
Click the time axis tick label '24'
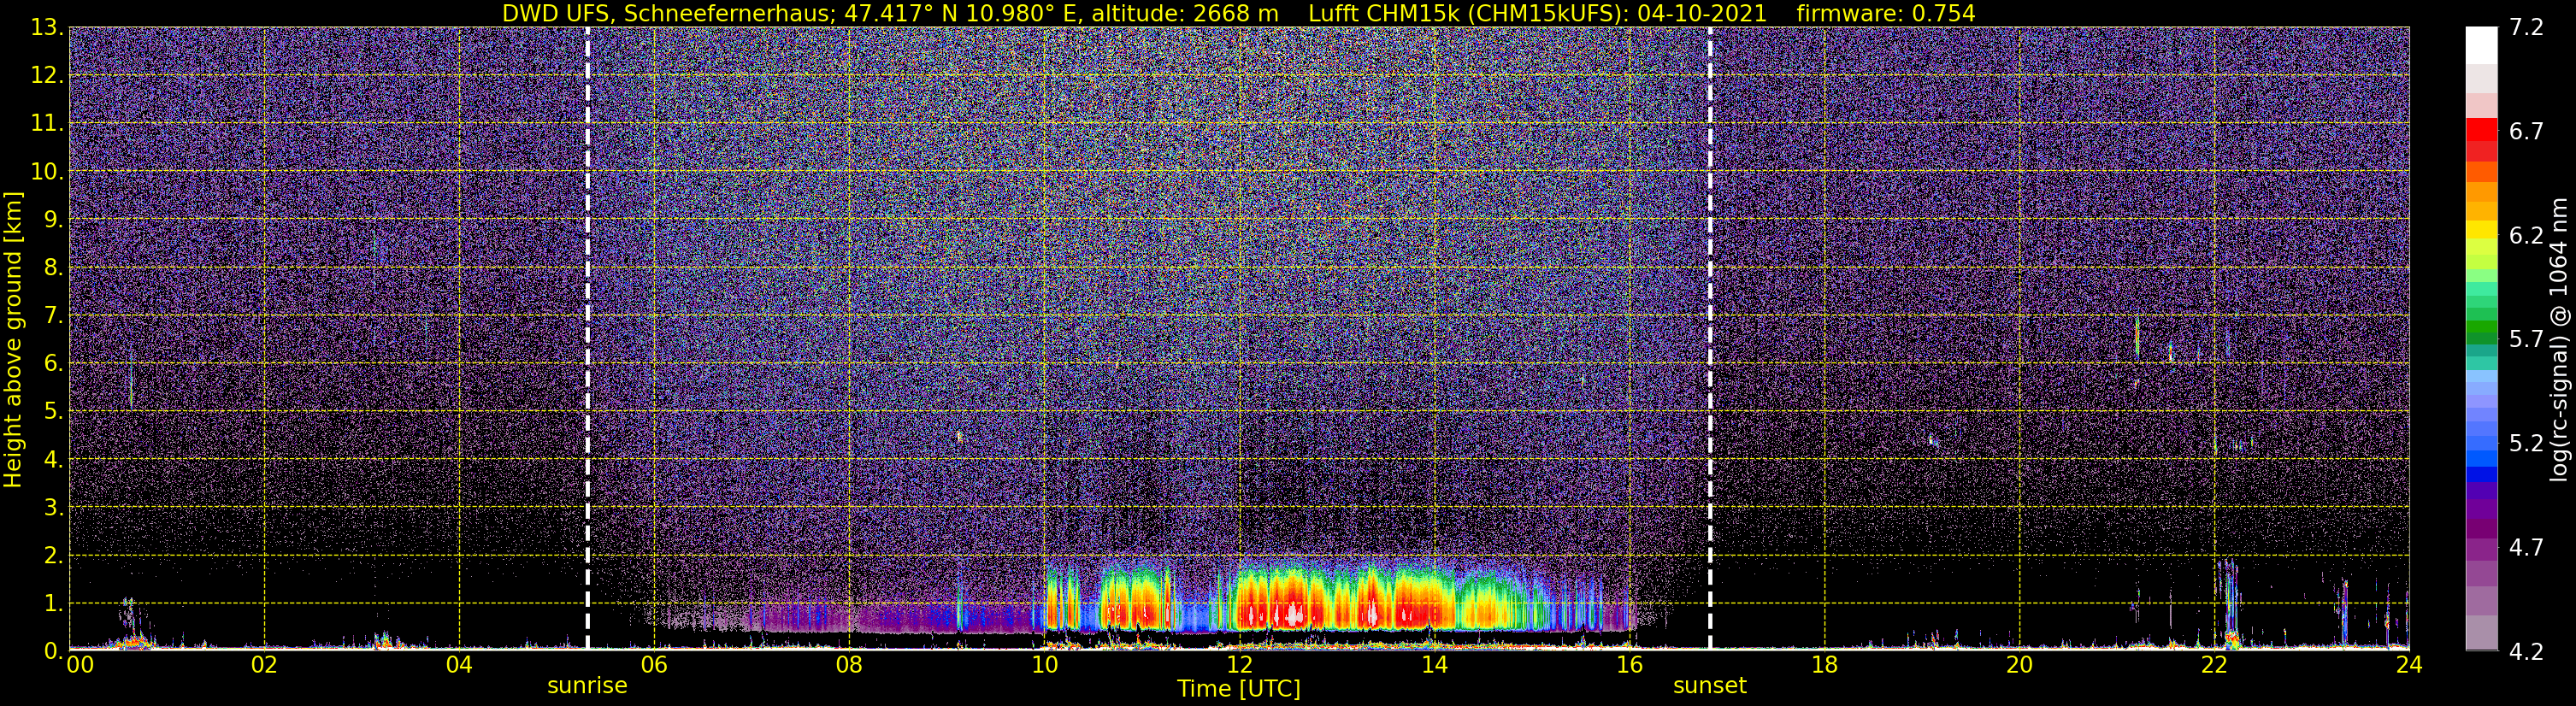(x=2409, y=665)
